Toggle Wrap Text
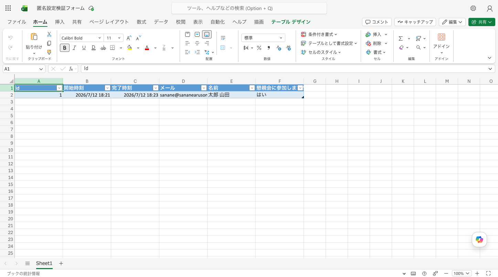Screen dimensions: 498x277 tap(223, 38)
